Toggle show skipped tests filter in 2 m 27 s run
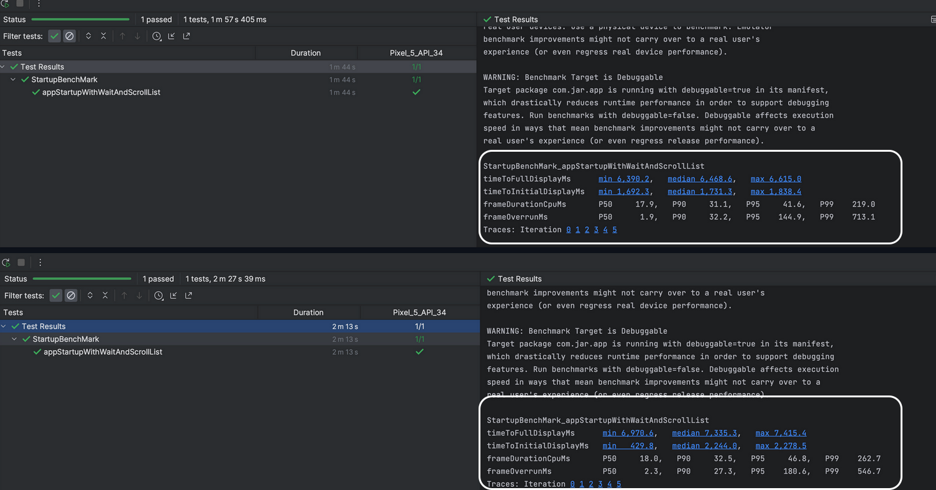The width and height of the screenshot is (936, 490). (71, 295)
